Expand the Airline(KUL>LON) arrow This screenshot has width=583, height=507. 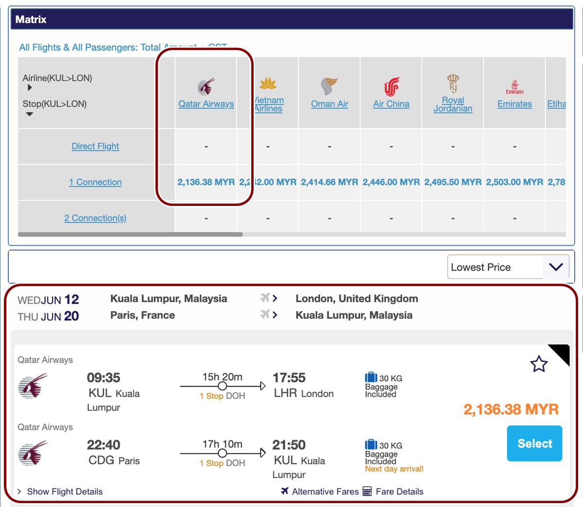(30, 88)
